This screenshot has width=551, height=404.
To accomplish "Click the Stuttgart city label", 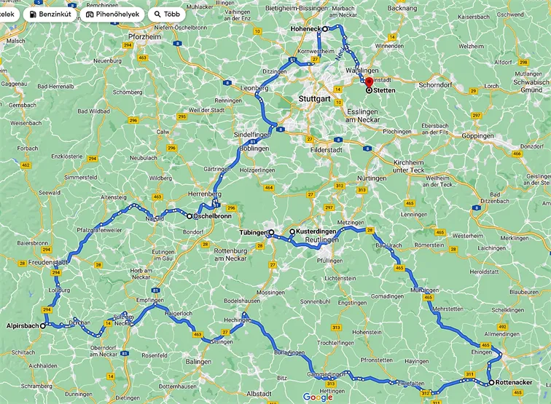I will (x=315, y=98).
